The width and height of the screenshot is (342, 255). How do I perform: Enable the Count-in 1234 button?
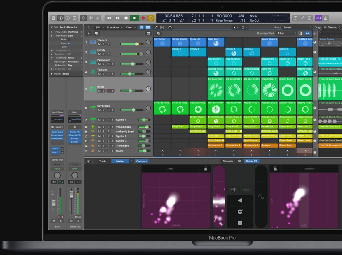(x=318, y=18)
